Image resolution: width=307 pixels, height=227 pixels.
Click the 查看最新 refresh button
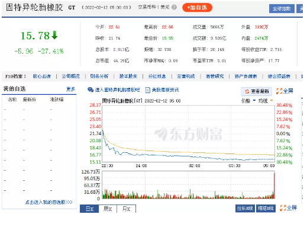point(257,91)
